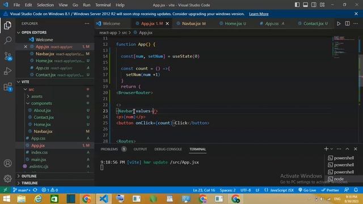Open Internet Explorer from the taskbar
Screen dimensions: 363x204
(38, 199)
